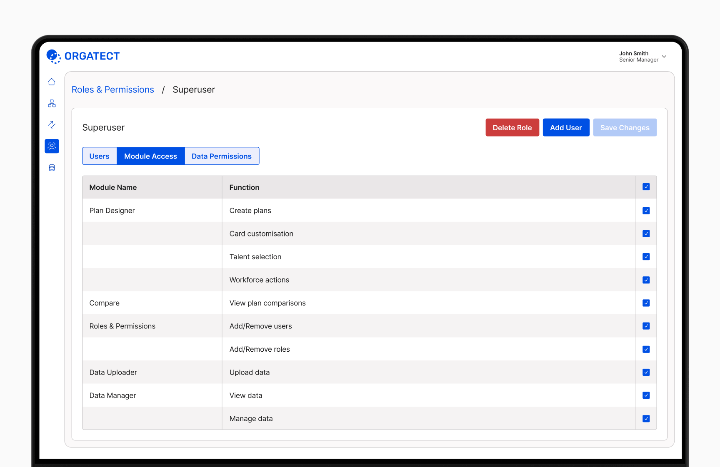Uncheck the Create plans checkbox
The height and width of the screenshot is (467, 720).
click(x=646, y=211)
